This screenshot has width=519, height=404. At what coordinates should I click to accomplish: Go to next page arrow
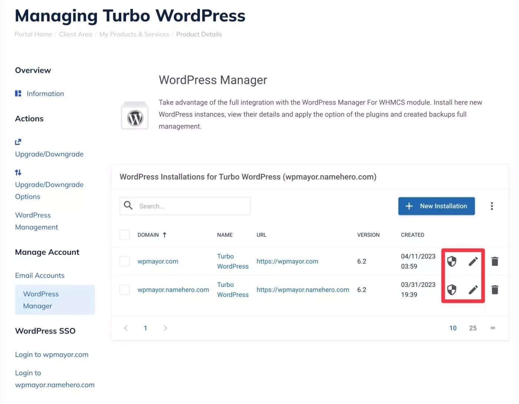165,328
